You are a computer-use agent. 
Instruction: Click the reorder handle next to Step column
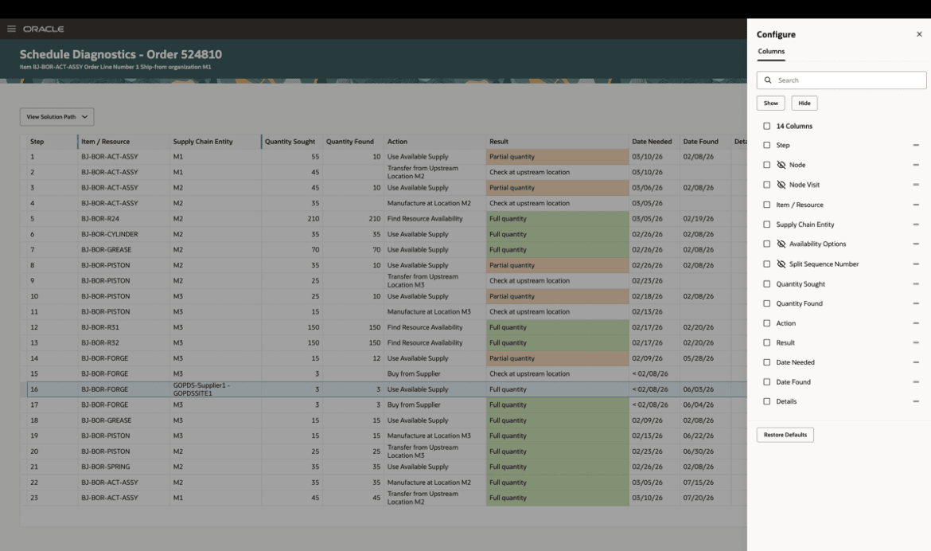tap(914, 145)
